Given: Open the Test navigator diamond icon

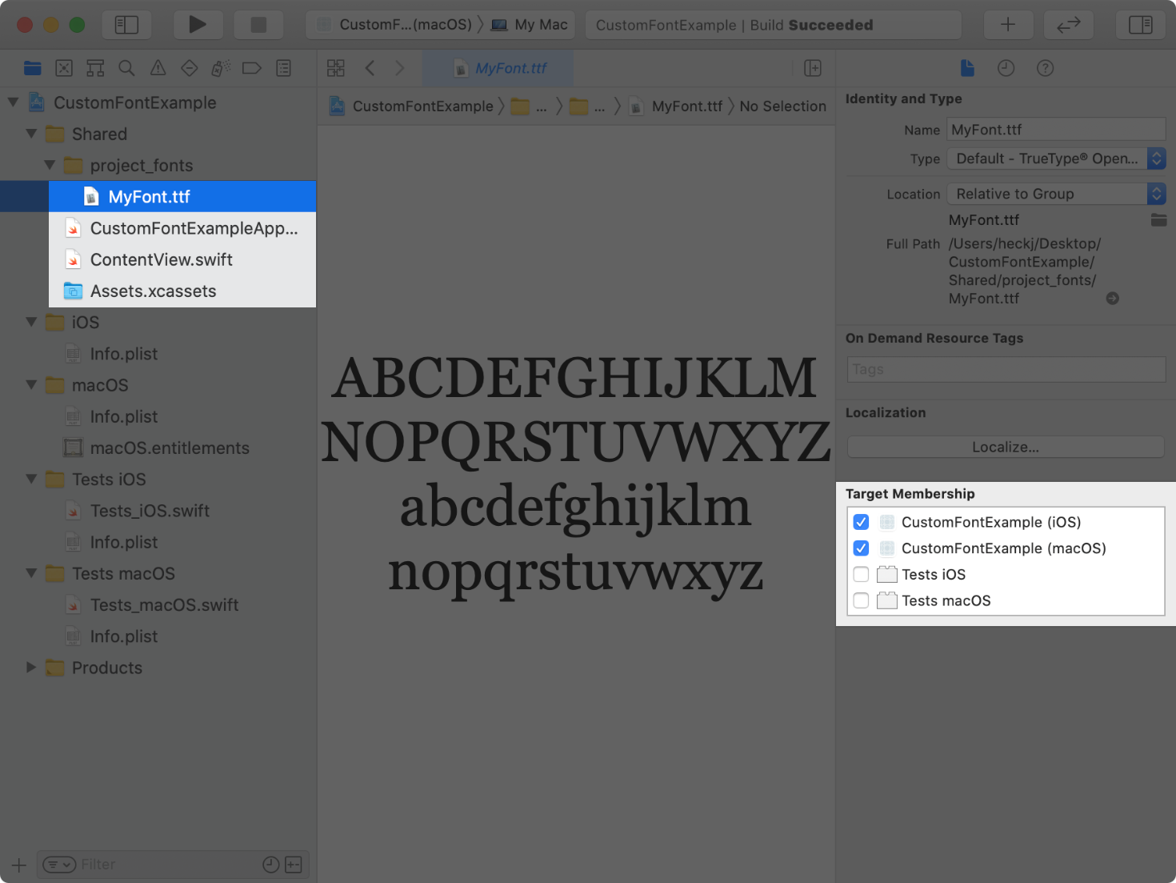Looking at the screenshot, I should coord(189,67).
